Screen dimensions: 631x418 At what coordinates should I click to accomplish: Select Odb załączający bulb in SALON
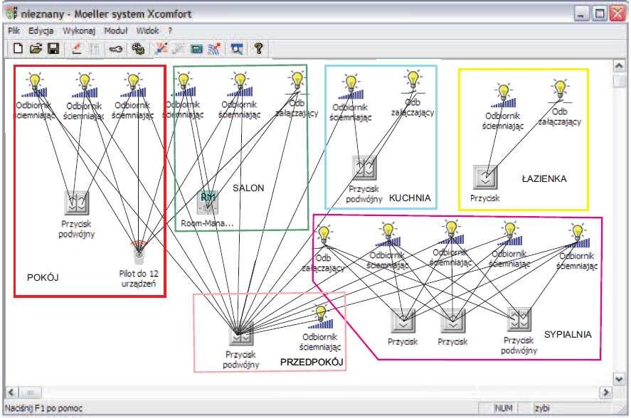click(x=297, y=83)
